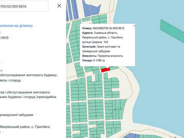Open the 'илання на ділянку' parcel link
The width and height of the screenshot is (184, 138).
(16, 26)
